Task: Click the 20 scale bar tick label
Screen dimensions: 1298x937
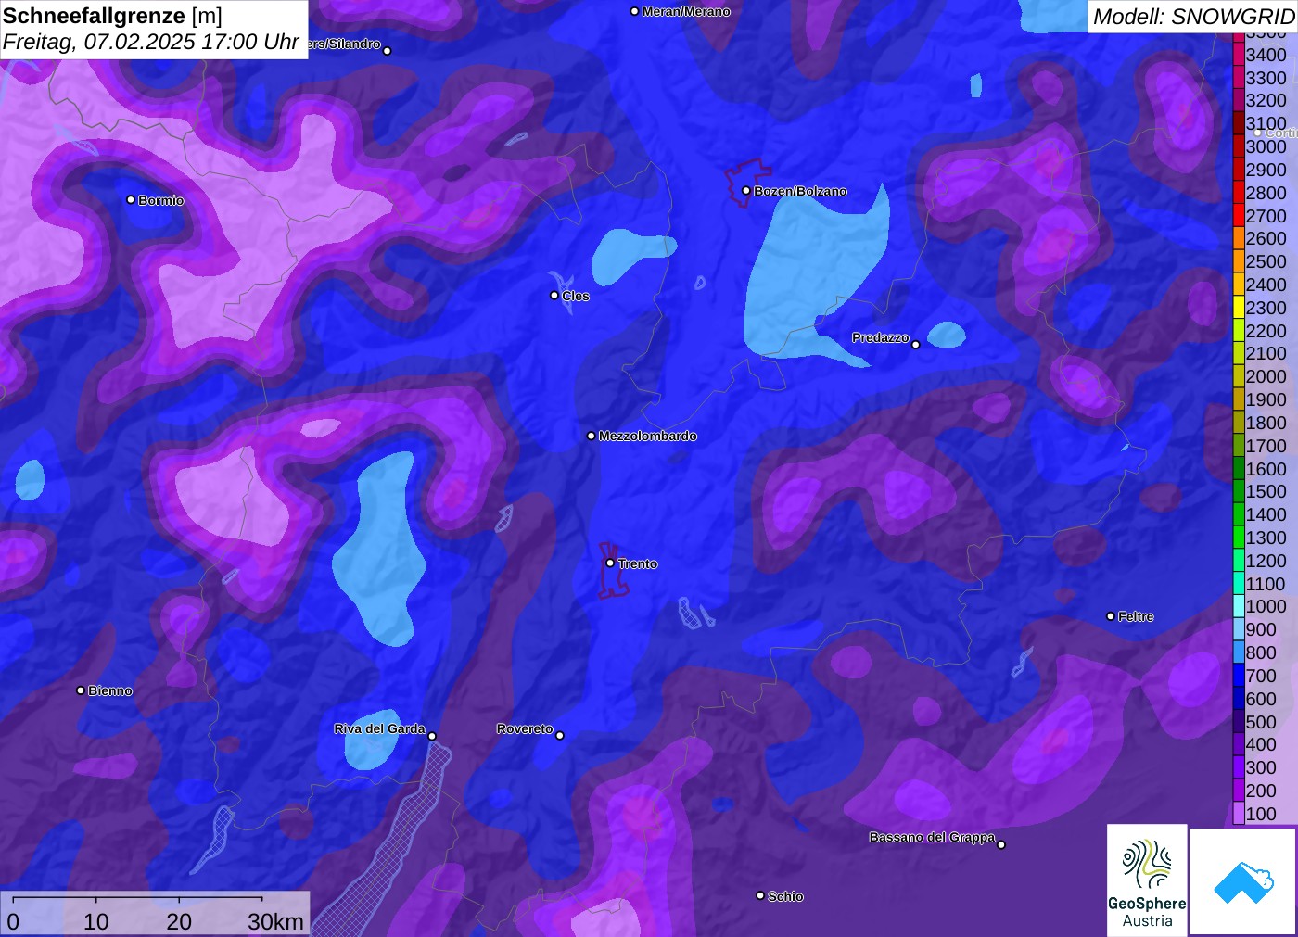Action: coord(179,921)
